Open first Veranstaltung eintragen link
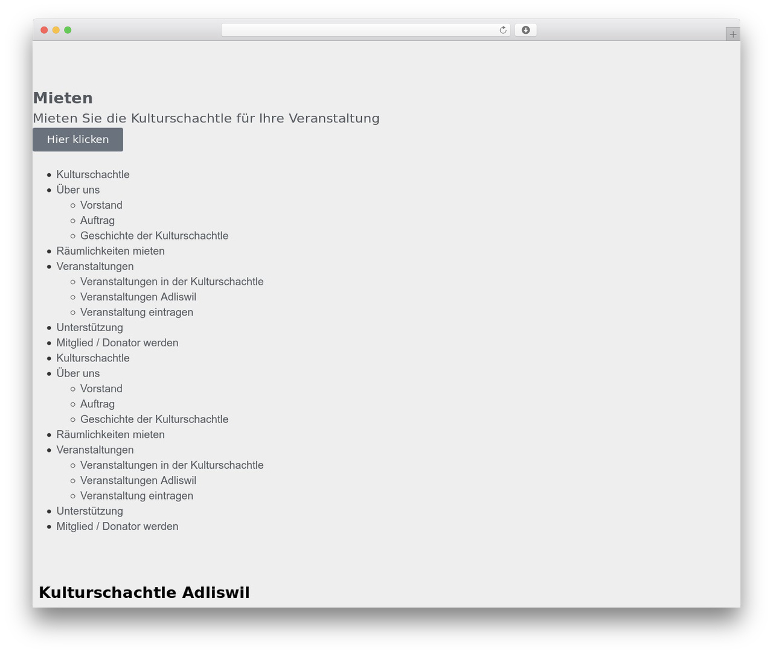The height and width of the screenshot is (654, 773). click(x=136, y=313)
